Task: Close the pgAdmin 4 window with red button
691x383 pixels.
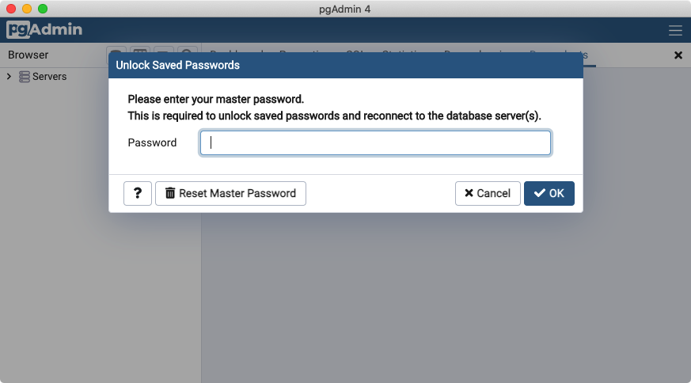Action: click(x=11, y=9)
